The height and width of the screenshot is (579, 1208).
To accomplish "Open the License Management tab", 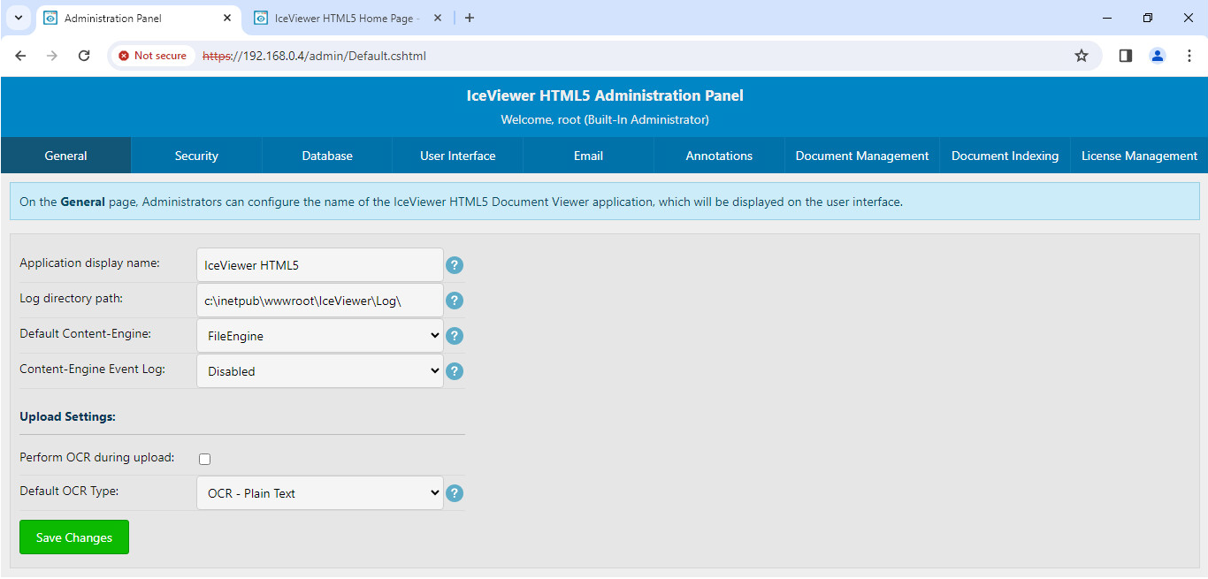I will (1139, 156).
